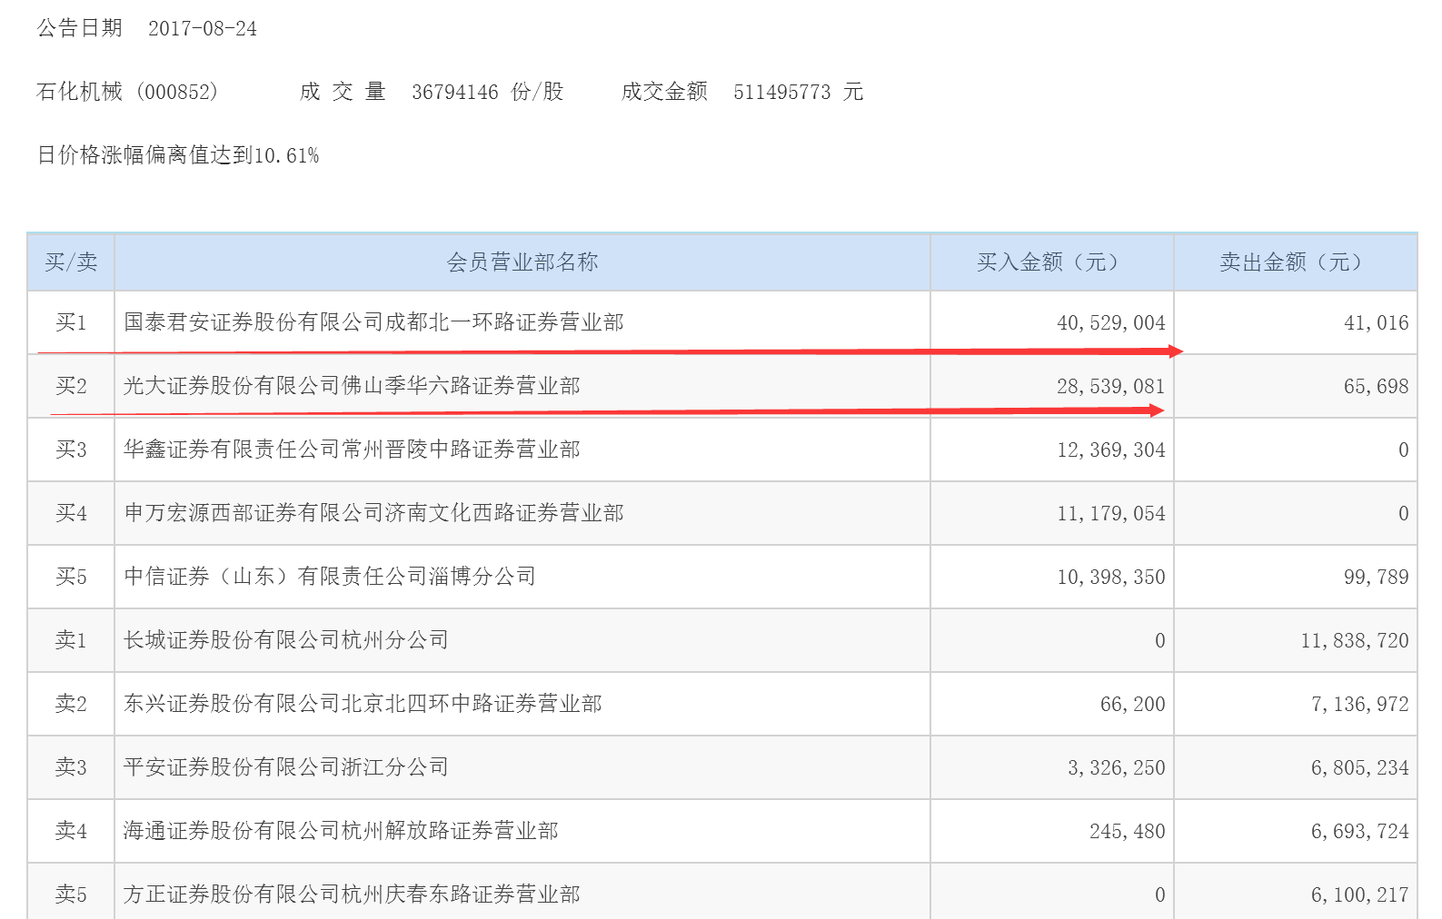Select the 东兴证券 北京北四环中路 branch name
This screenshot has width=1442, height=919.
[x=363, y=704]
